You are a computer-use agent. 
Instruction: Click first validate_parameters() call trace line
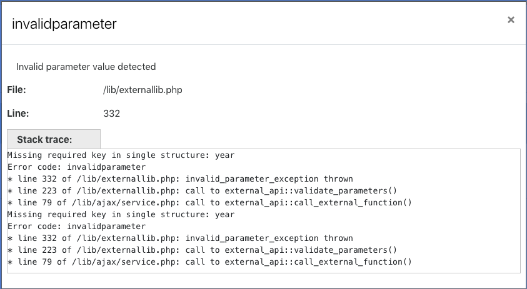[x=203, y=190]
